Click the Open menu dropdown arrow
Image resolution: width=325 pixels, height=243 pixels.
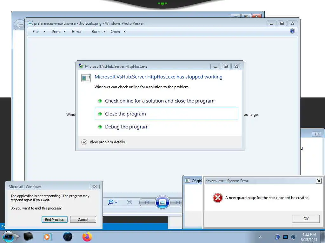(124, 31)
